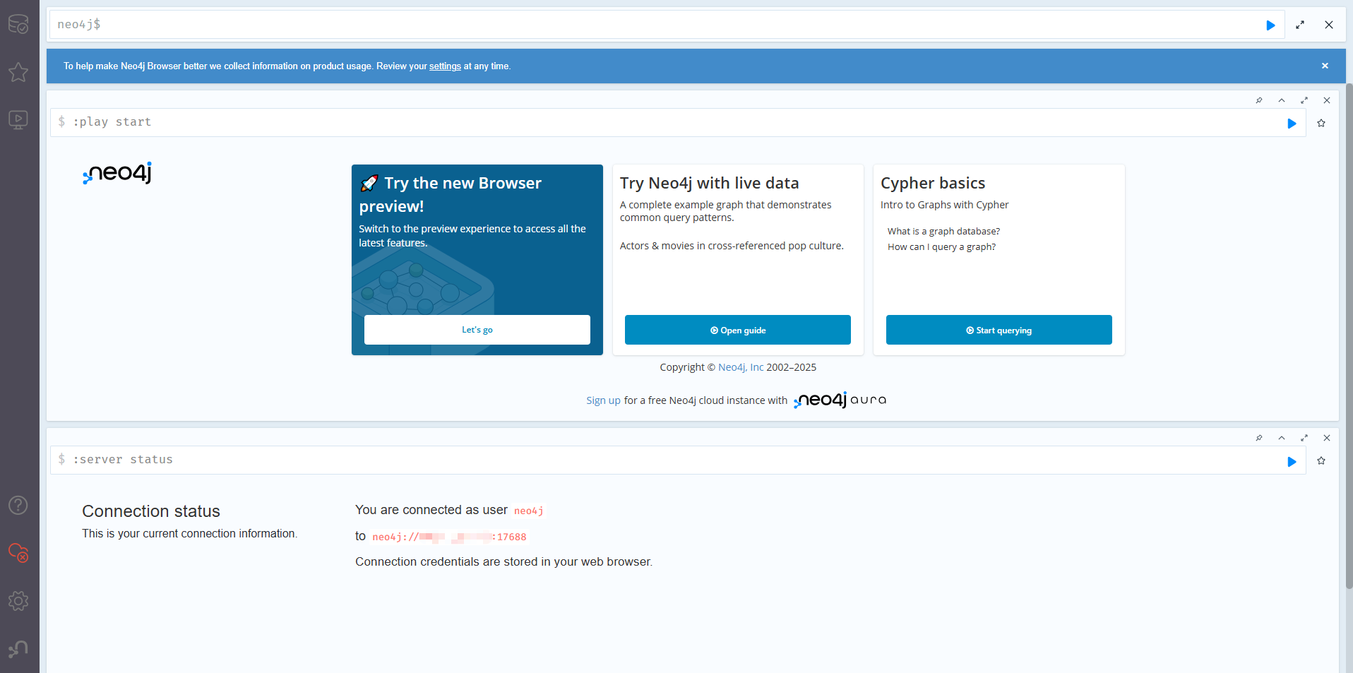Open the About Neo4j sidebar icon
Viewport: 1353px width, 673px height.
18,648
